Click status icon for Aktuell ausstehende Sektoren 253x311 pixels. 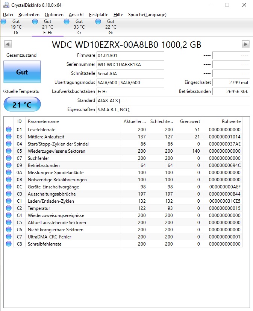(x=9, y=222)
